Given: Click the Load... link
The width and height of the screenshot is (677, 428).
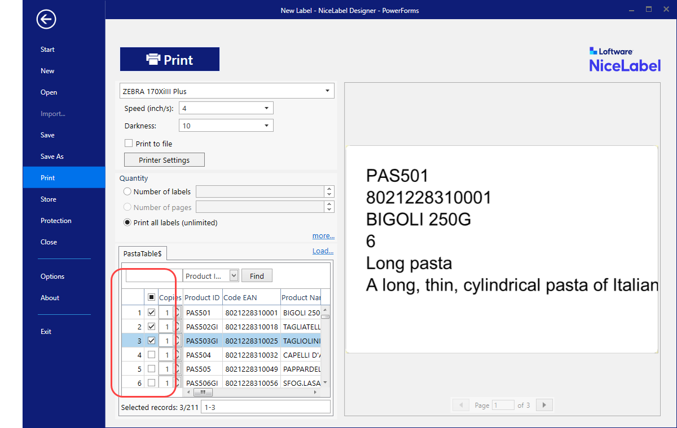Looking at the screenshot, I should tap(323, 251).
